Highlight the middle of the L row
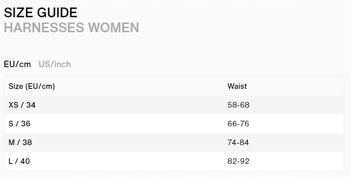 pos(174,161)
